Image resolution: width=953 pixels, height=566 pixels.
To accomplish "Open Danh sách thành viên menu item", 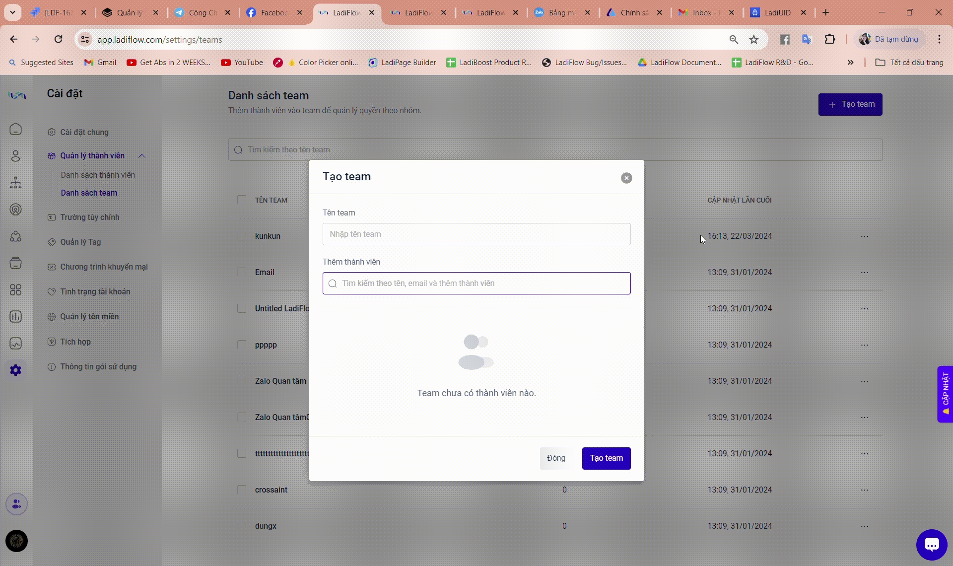I will pyautogui.click(x=98, y=175).
